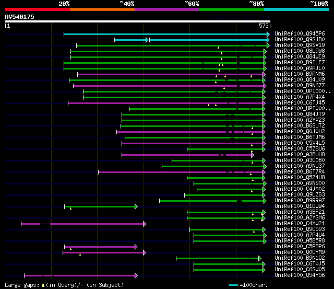Click the UniRef100_A2YGM6 label

[x=300, y=218]
